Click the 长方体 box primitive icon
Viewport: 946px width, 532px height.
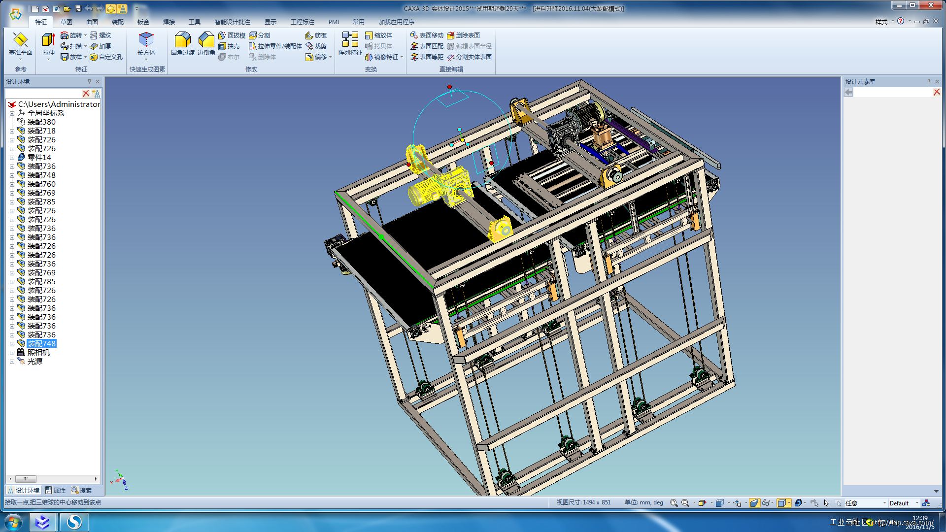click(146, 40)
